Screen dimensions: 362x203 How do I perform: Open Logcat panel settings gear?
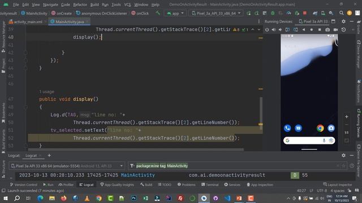pos(343,156)
